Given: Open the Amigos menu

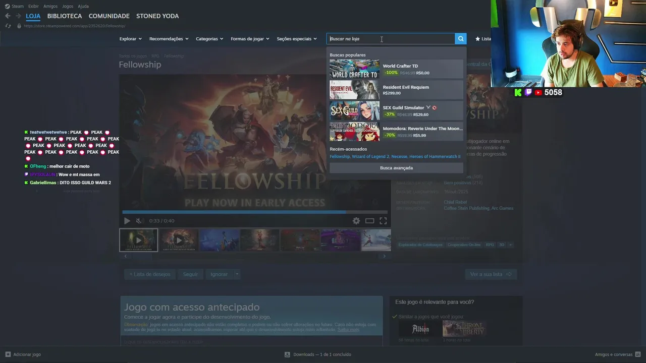Looking at the screenshot, I should click(50, 6).
